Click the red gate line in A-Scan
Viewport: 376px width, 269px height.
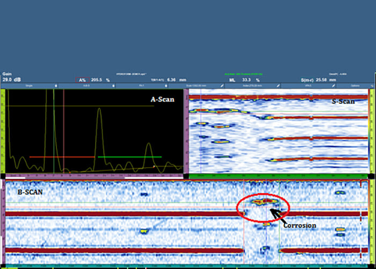(x=62, y=157)
